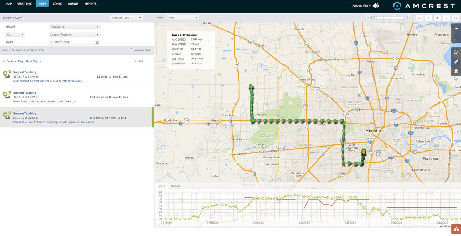Screen dimensions: 461x236
Task: Select the TRIPS tab
Action: tap(43, 4)
